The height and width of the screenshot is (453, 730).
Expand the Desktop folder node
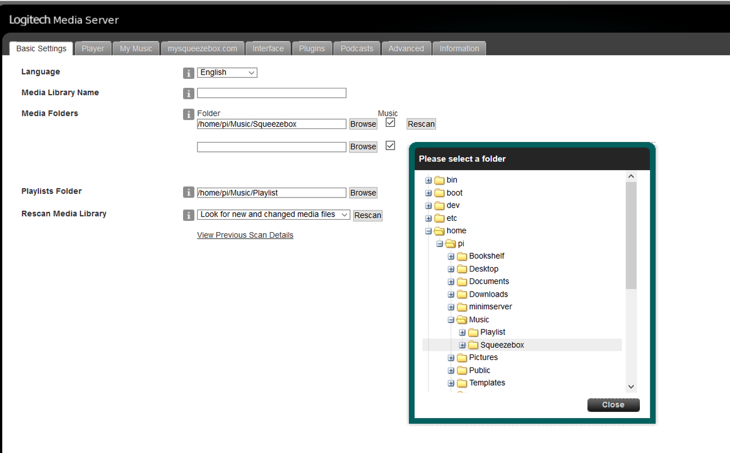(451, 269)
